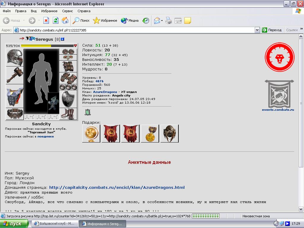The height and width of the screenshot is (228, 304).
Task: Click the earrings equipment slot
Action: [68, 52]
